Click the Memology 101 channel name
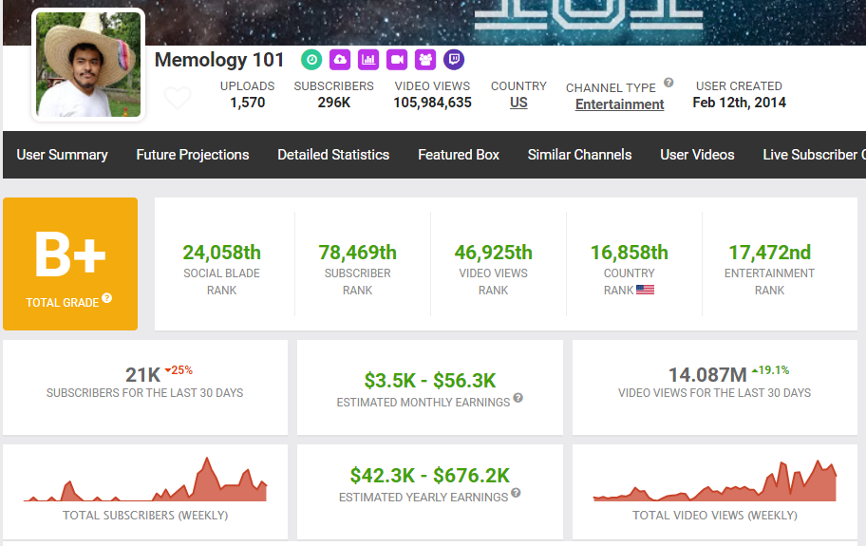 tap(219, 60)
